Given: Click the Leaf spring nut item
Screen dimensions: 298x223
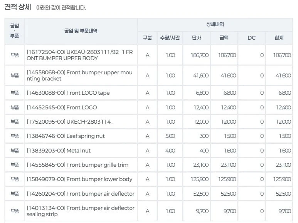Looking at the screenshot, I should [66, 136].
